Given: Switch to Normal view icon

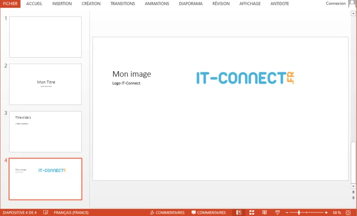Looking at the screenshot, I should (239, 212).
